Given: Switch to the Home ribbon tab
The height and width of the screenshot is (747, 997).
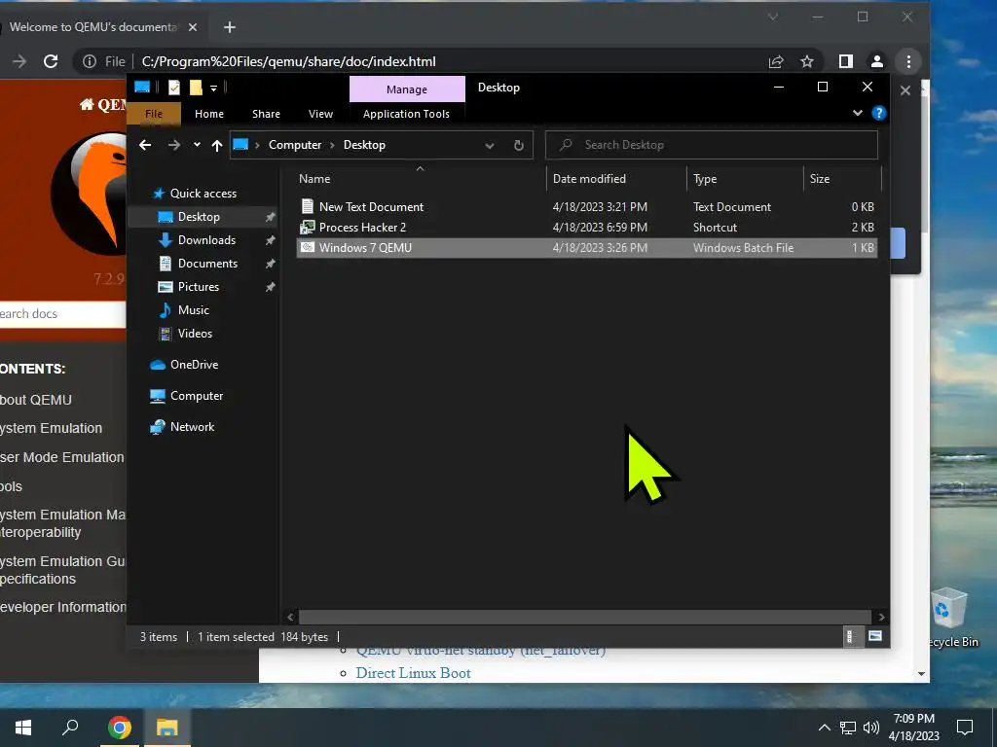Looking at the screenshot, I should 209,114.
